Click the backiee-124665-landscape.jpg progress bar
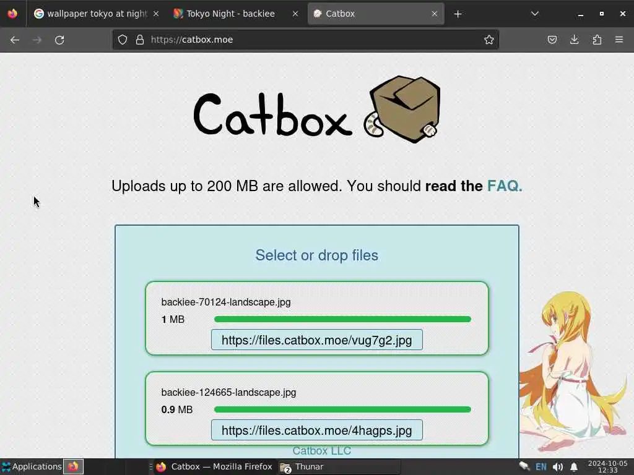This screenshot has width=634, height=475. point(342,409)
